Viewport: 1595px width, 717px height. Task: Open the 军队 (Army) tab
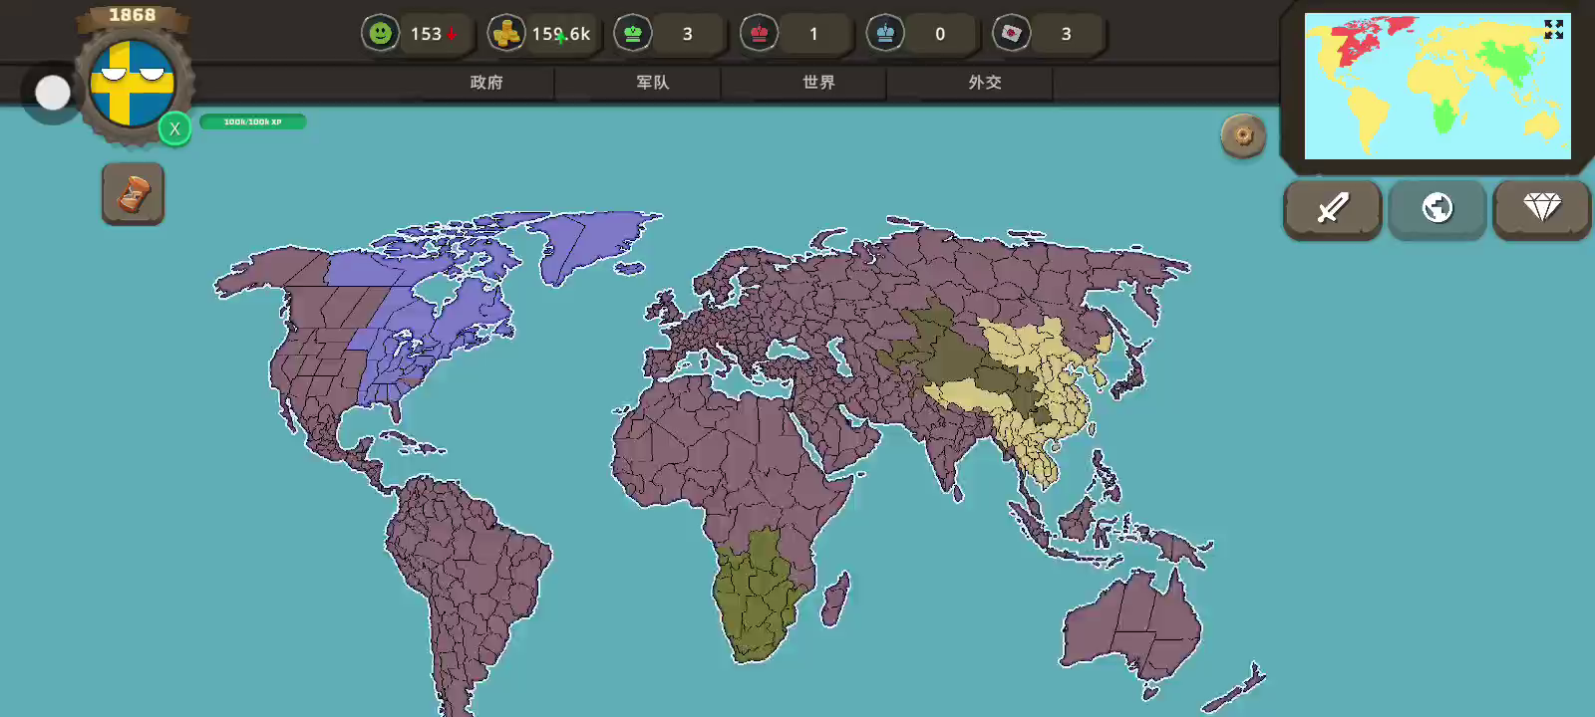pos(653,83)
